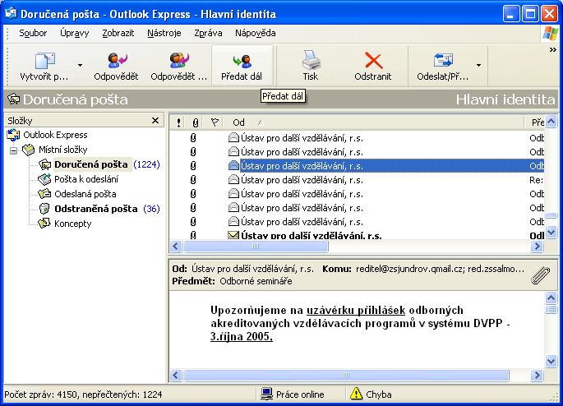The height and width of the screenshot is (406, 563).
Task: Select the message with subject starting Re:
Action: (x=357, y=180)
